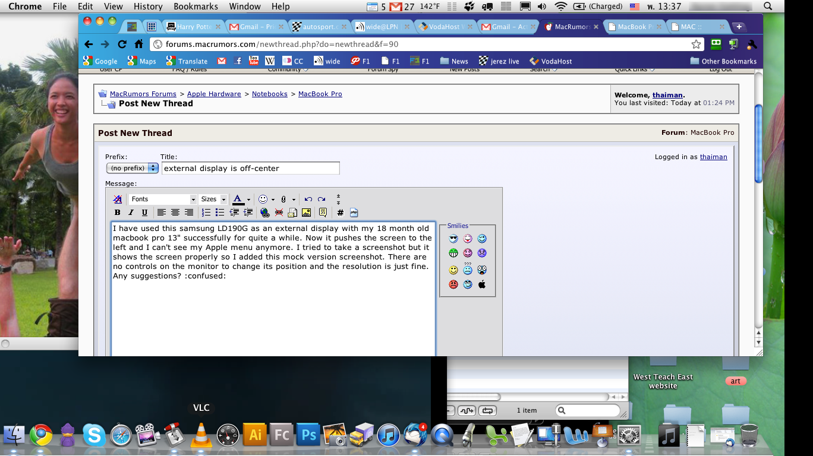Click the Remove Text Formatting icon
Viewport: 813px width, 456px height.
(118, 199)
